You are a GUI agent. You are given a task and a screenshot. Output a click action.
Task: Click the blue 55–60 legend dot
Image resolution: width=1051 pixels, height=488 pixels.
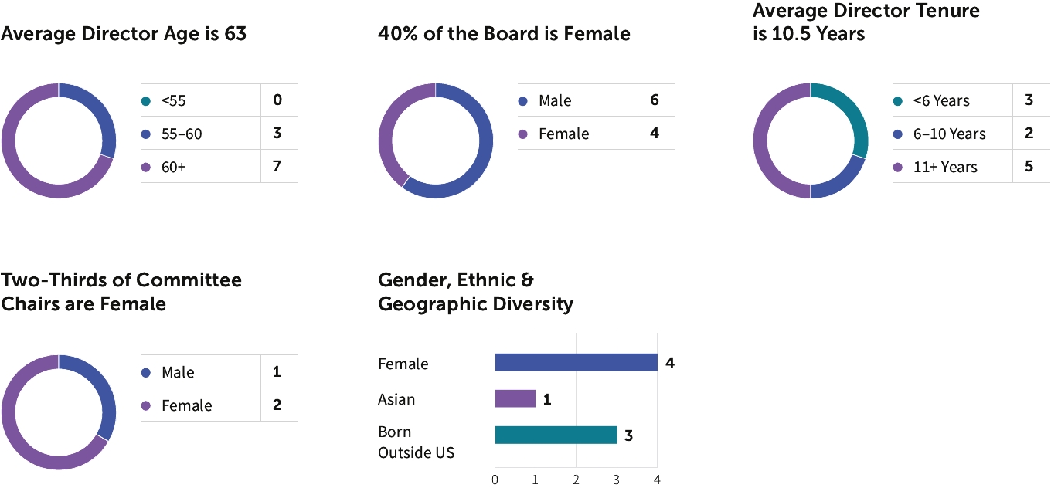point(145,134)
